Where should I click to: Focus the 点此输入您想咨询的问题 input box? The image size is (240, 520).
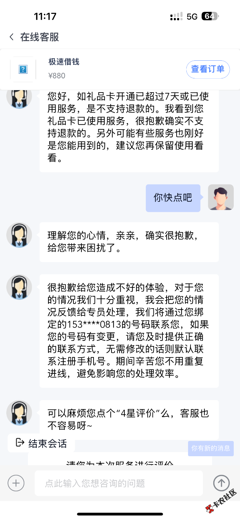click(118, 483)
